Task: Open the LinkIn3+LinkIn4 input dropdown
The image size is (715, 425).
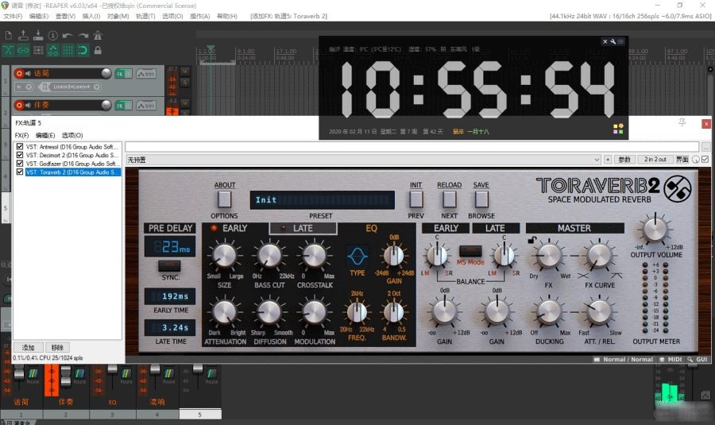Action: tap(71, 87)
